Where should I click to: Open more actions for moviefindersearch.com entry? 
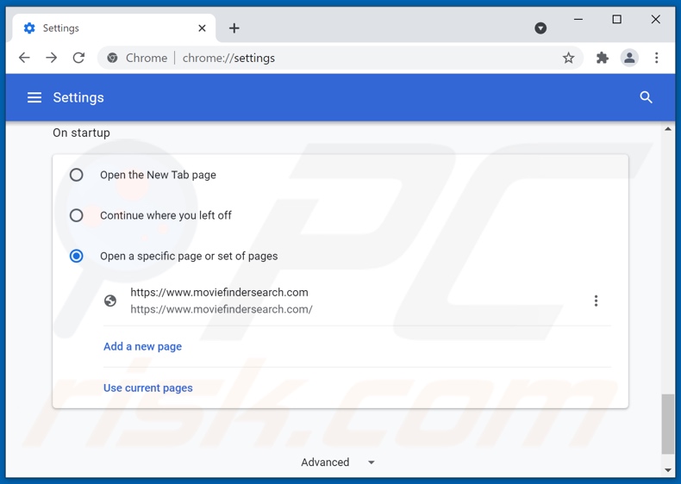pos(596,301)
